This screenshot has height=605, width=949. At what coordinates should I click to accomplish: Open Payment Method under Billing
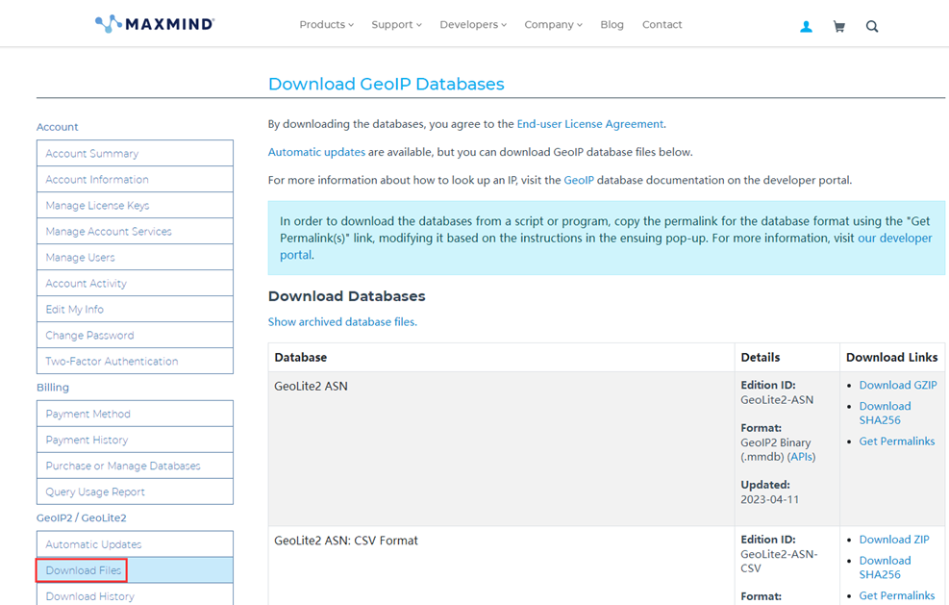(x=135, y=414)
